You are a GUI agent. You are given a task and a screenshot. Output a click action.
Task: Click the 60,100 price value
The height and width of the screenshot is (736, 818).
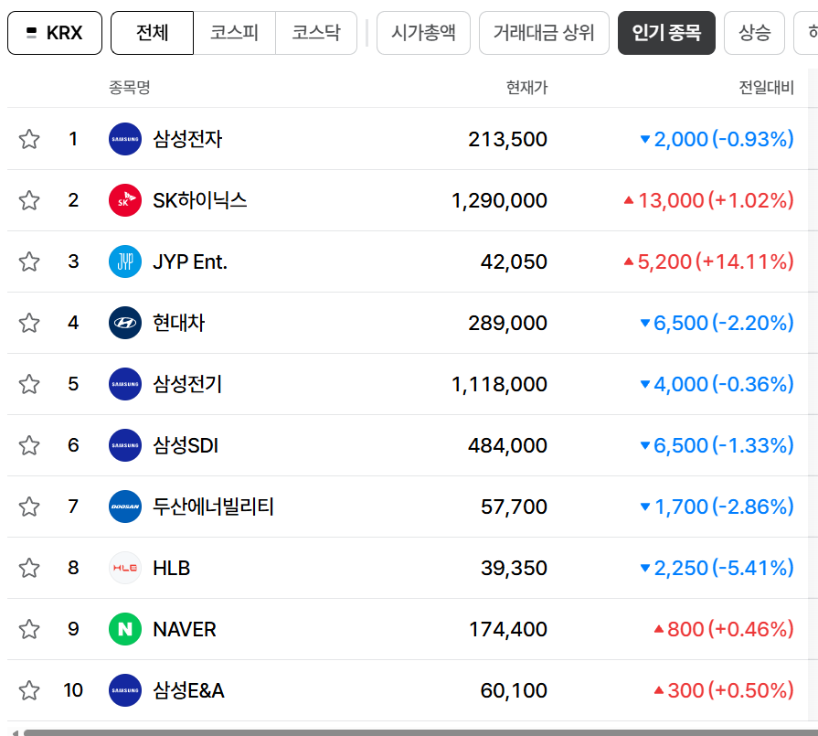coord(514,690)
